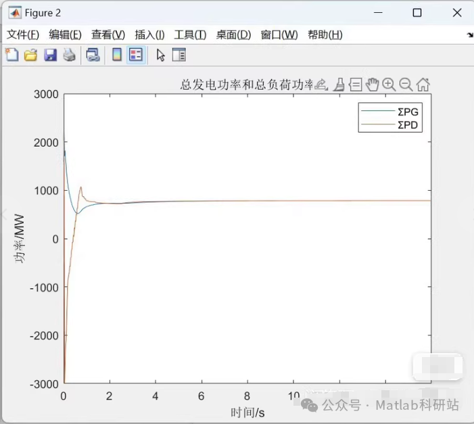Activate the data brushing tool
Image resolution: width=474 pixels, height=424 pixels.
339,85
